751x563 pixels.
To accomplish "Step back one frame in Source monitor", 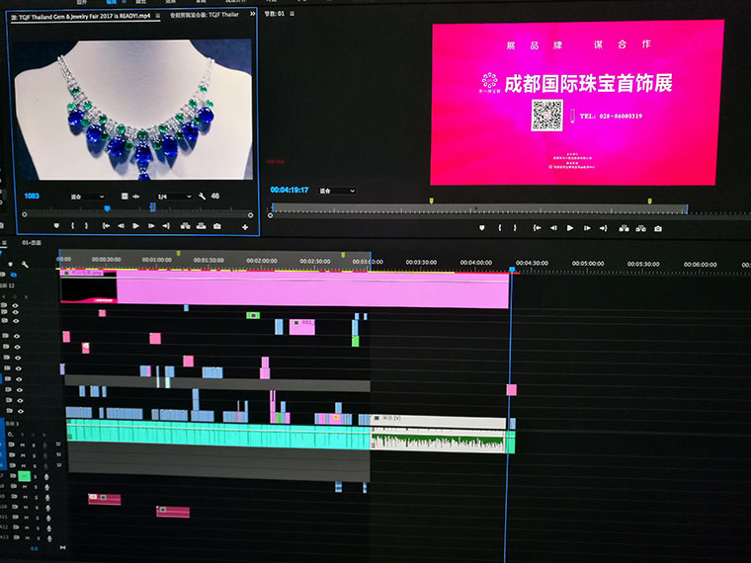I will [121, 225].
